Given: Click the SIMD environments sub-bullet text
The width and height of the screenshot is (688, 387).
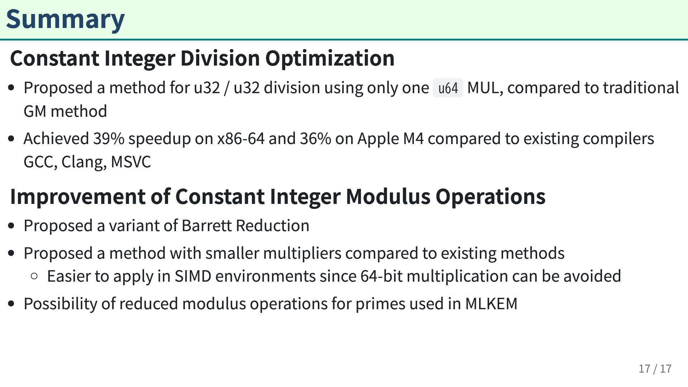Looking at the screenshot, I should 334,276.
